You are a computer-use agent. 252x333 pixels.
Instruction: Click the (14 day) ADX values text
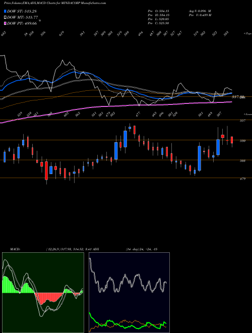pos(142,249)
